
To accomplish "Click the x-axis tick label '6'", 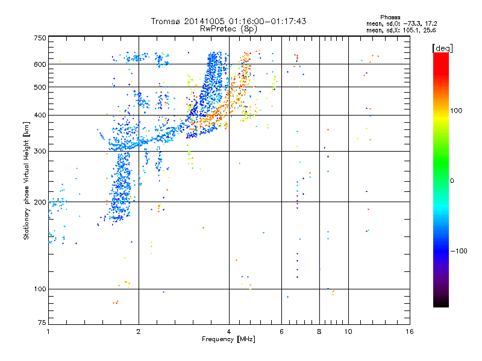I will point(281,332).
